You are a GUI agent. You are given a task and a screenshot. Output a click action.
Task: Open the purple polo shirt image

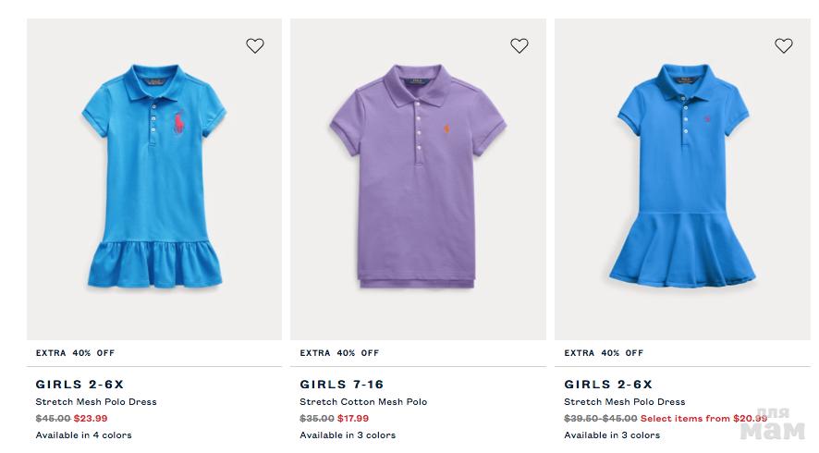(x=418, y=185)
